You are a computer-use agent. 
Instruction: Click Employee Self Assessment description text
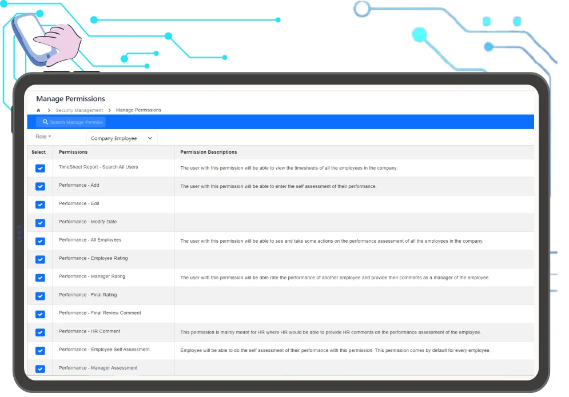coord(335,351)
